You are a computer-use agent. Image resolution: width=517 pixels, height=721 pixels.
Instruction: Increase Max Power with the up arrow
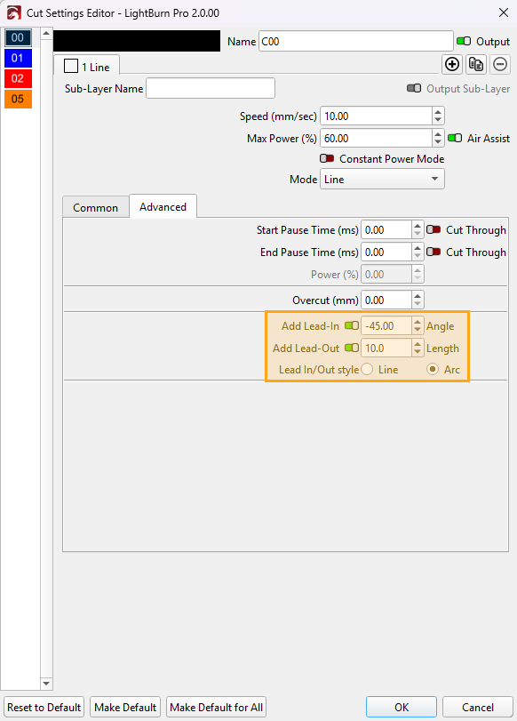coord(438,134)
